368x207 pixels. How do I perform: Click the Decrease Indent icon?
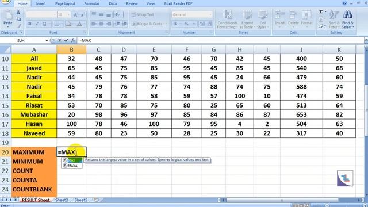coord(117,24)
